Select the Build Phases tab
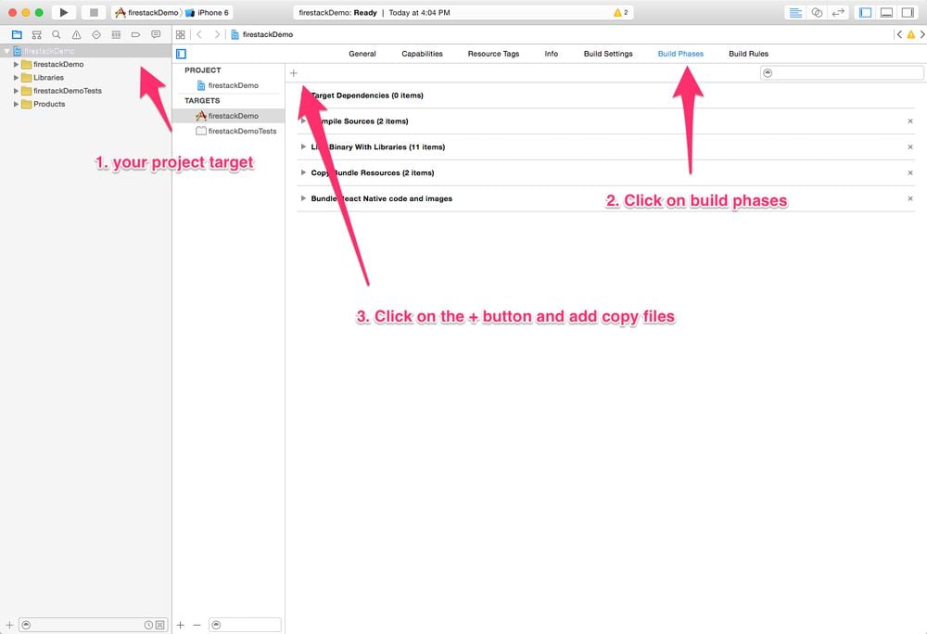Screen dimensions: 927x634 click(680, 54)
